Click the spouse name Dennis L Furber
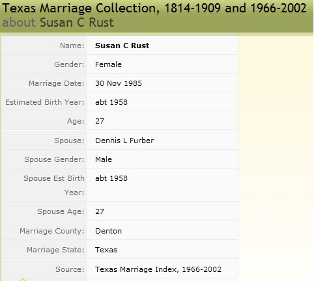Viewport: 314px width, 281px height. (x=124, y=140)
